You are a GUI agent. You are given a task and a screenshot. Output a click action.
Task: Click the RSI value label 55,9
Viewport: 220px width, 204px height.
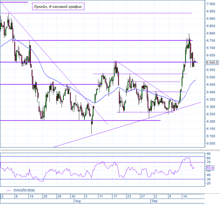[x=210, y=168]
